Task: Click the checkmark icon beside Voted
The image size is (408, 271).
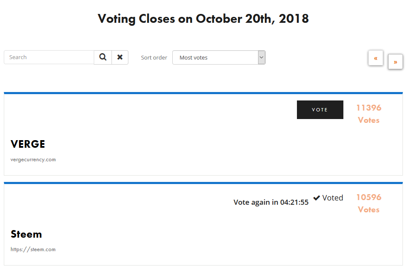Action: [317, 198]
